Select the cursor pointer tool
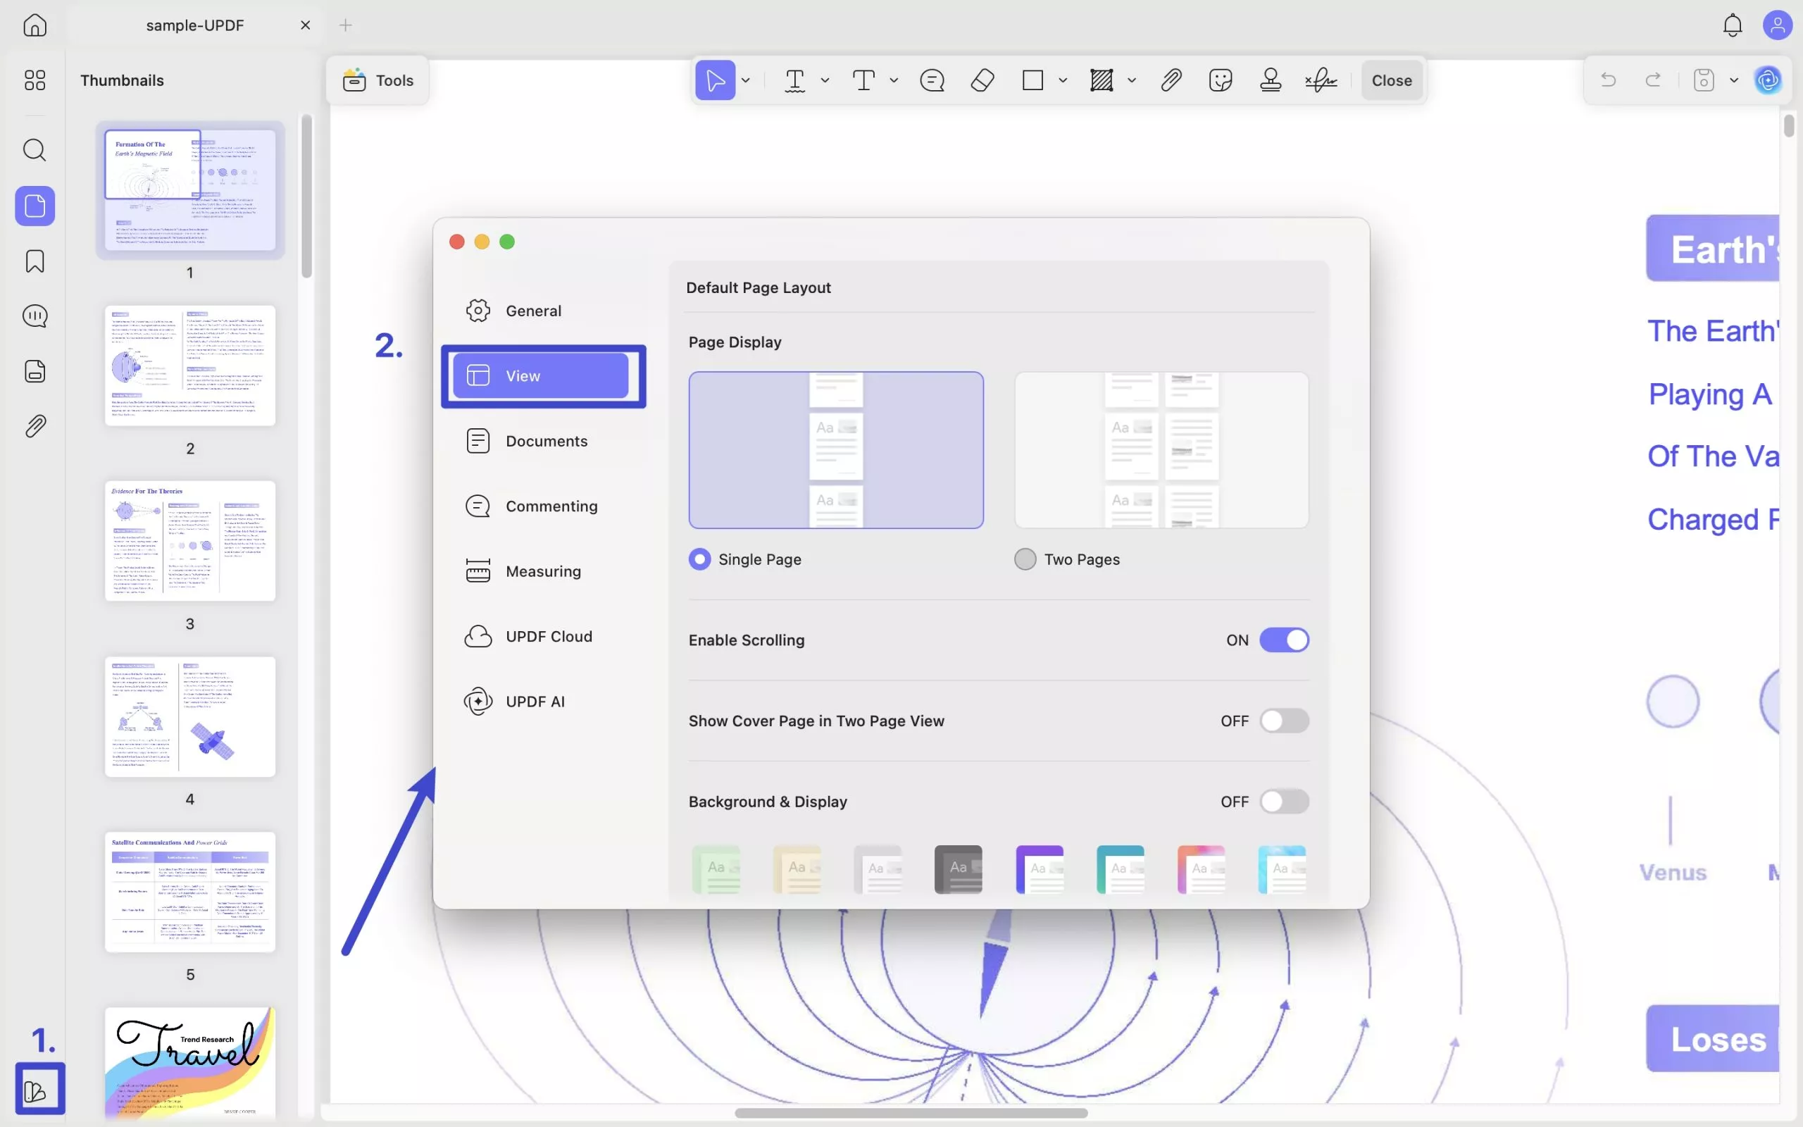The width and height of the screenshot is (1803, 1127). coord(716,80)
